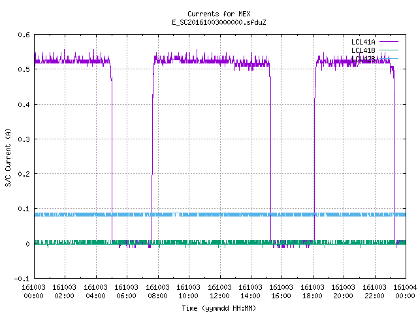The width and height of the screenshot is (418, 314).
Task: Click the 0.2 y-axis tick label
Action: click(24, 174)
